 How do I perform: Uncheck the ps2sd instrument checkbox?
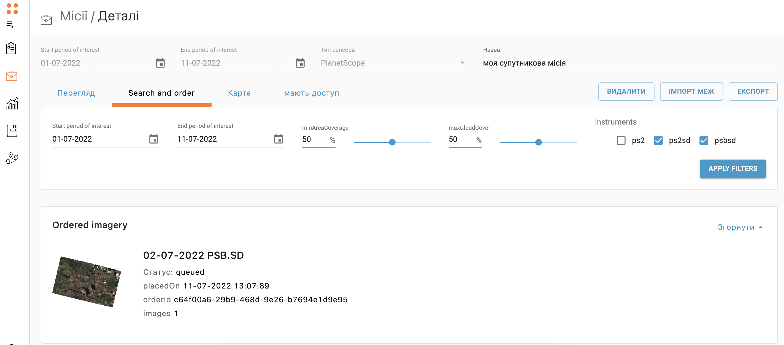click(658, 140)
